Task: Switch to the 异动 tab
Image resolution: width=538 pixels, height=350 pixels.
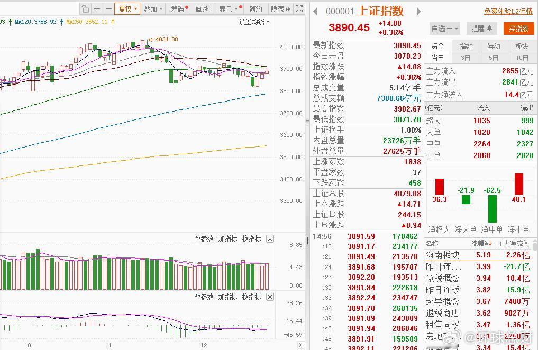Action: pos(494,47)
